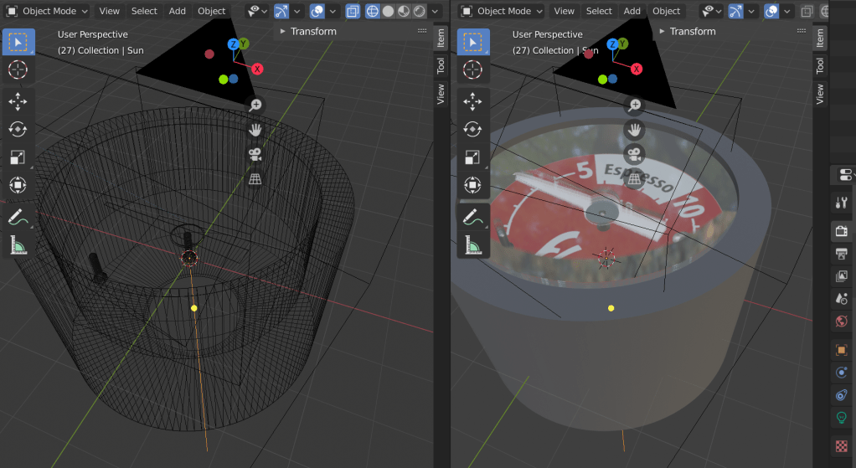Select the Measure tool in left viewport
Screen dimensions: 856x468
click(18, 245)
